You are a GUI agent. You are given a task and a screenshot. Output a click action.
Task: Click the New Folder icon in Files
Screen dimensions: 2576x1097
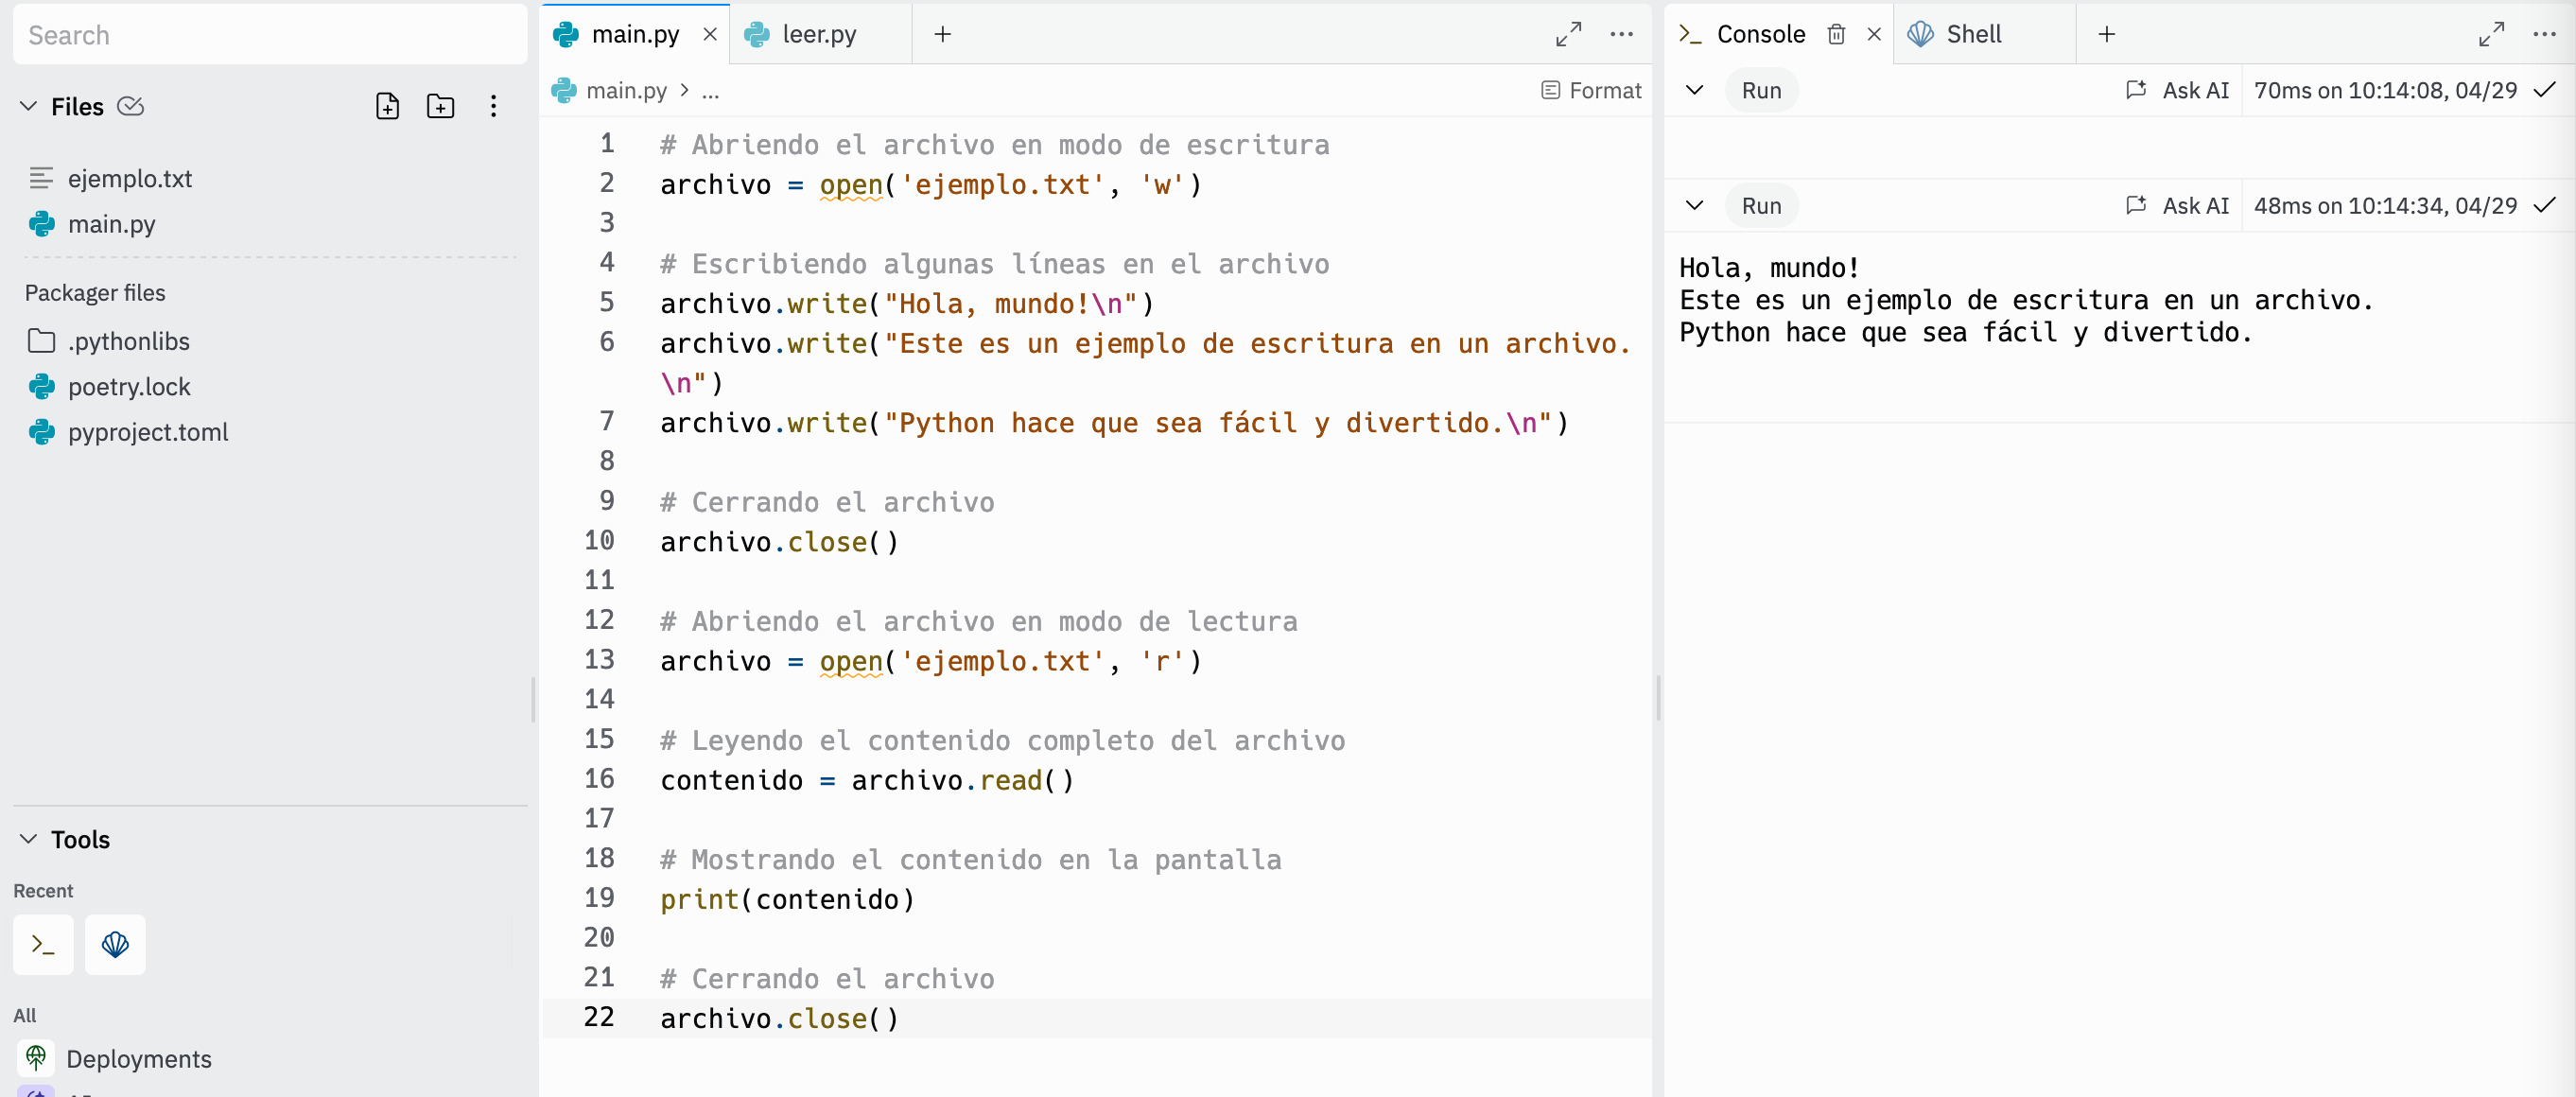click(440, 106)
